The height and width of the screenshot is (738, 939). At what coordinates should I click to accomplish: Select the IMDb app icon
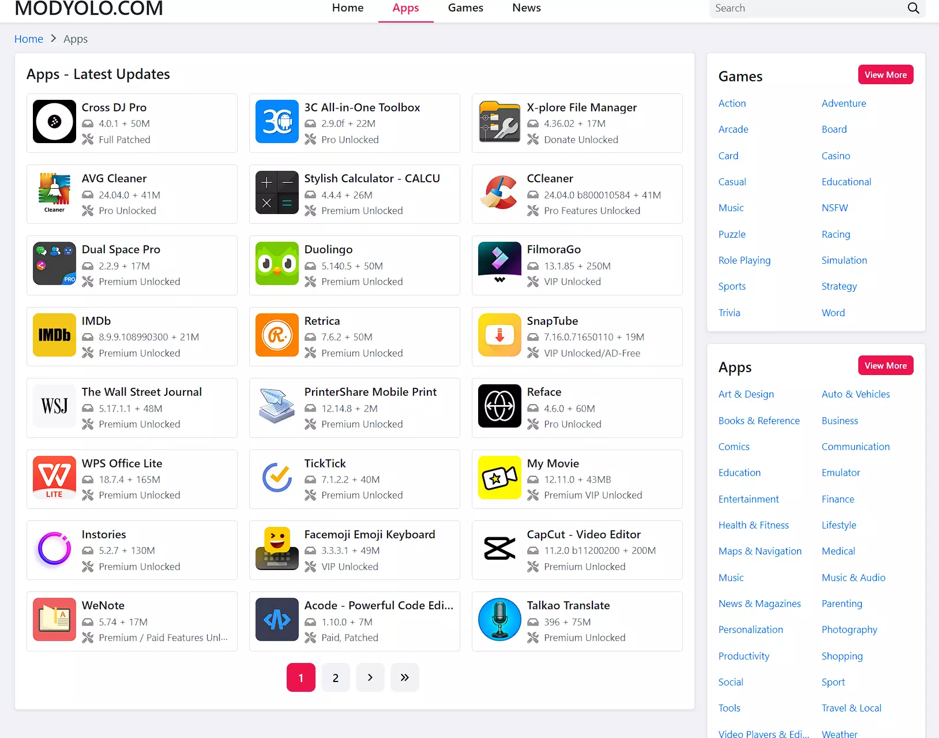coord(54,335)
